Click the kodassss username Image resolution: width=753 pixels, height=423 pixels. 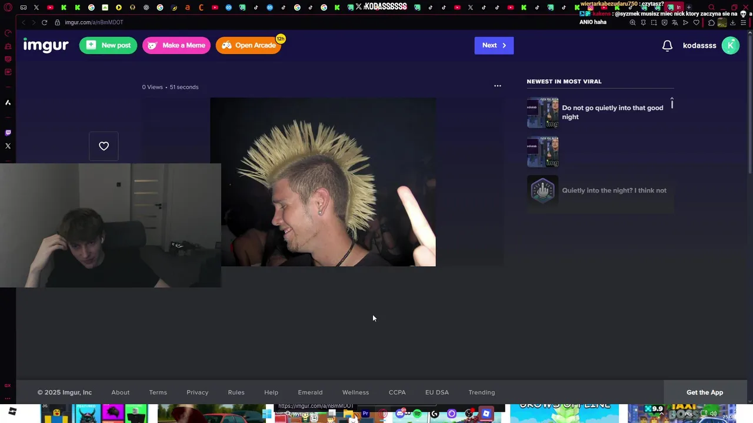(699, 45)
